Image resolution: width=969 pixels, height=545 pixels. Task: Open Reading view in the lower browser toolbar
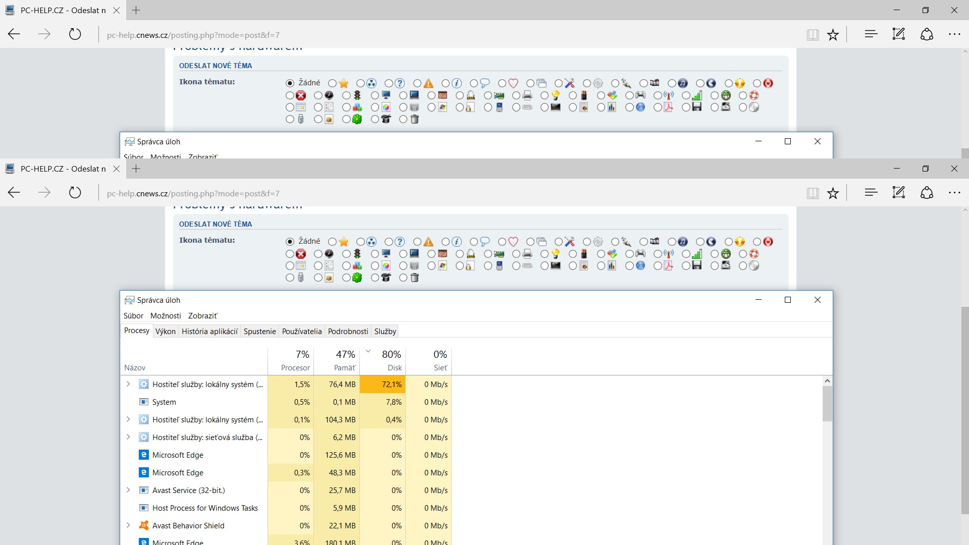[x=813, y=193]
